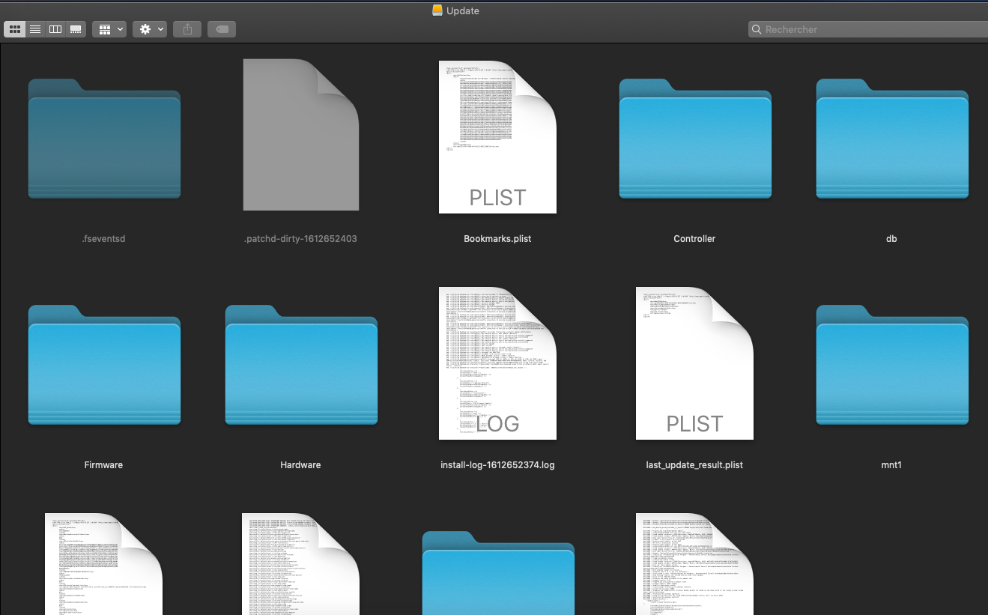Switch to list view mode
Viewport: 988px width, 615px height.
click(x=35, y=29)
